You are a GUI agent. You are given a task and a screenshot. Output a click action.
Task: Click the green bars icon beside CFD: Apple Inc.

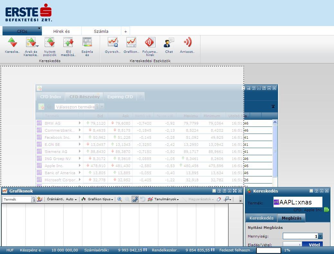click(326, 210)
